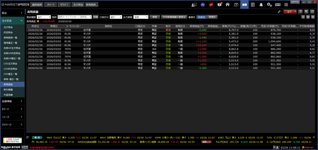Click the chain link icon
The width and height of the screenshot is (318, 150).
coord(279,12)
